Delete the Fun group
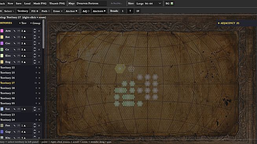Viewport: 257px width, 144px height. click(39, 126)
